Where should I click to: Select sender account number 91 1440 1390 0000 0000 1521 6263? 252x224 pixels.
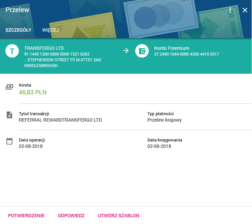(57, 54)
